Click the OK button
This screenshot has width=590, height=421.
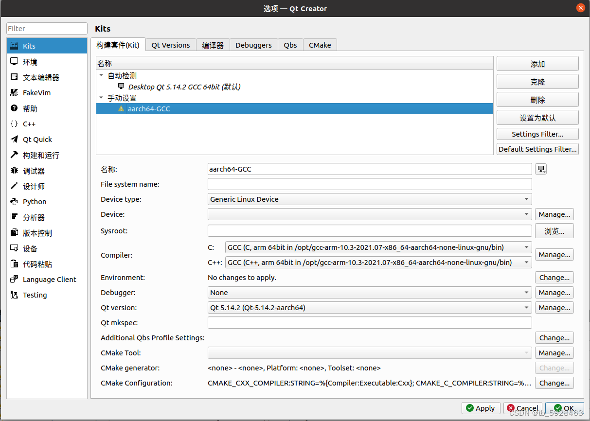565,408
